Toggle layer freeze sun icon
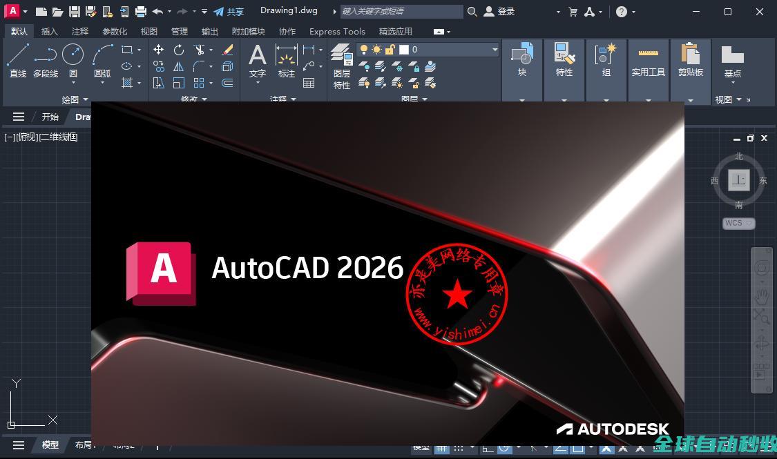This screenshot has width=777, height=459. click(x=376, y=50)
